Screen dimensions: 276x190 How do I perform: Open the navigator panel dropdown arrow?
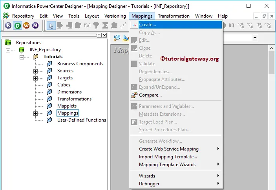99,36
